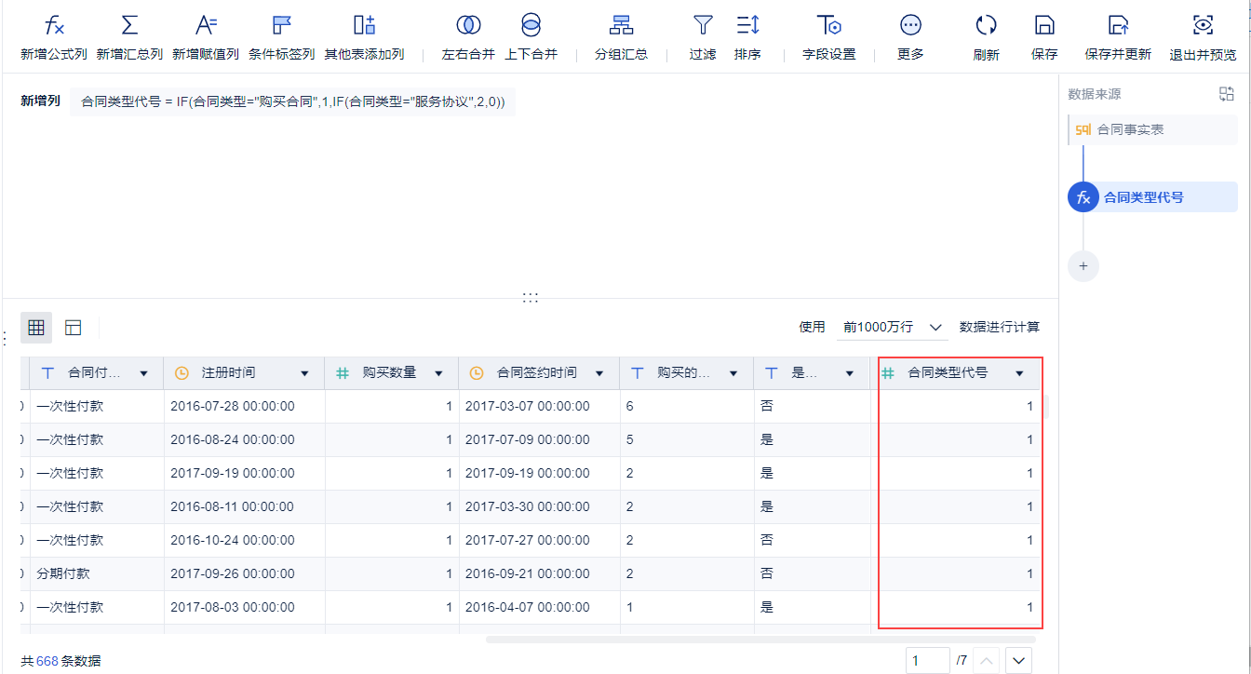
Task: Click the formula 合同类型代号 = IF(...) text
Action: click(293, 101)
